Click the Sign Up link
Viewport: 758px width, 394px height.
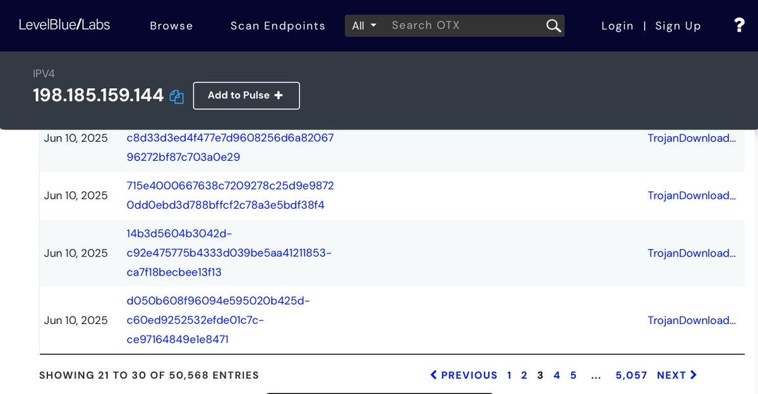678,26
